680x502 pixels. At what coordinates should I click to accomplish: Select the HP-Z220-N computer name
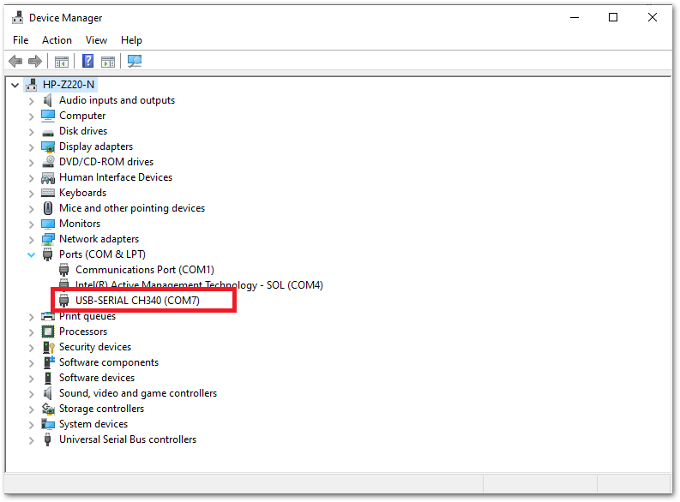[69, 85]
